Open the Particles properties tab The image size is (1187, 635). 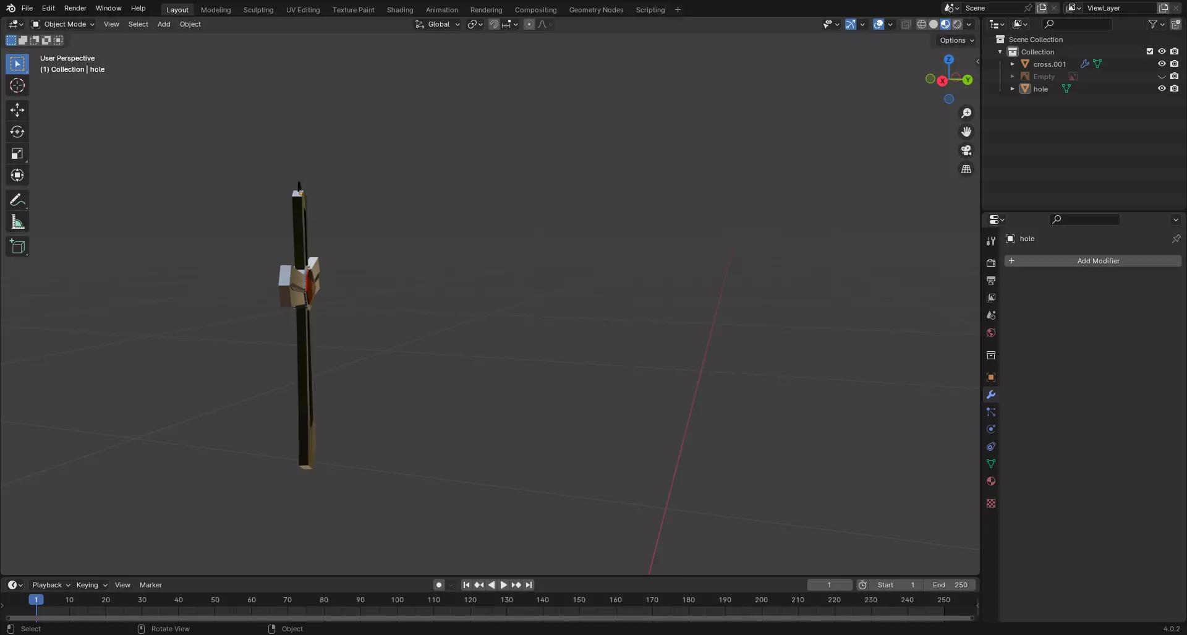(991, 412)
